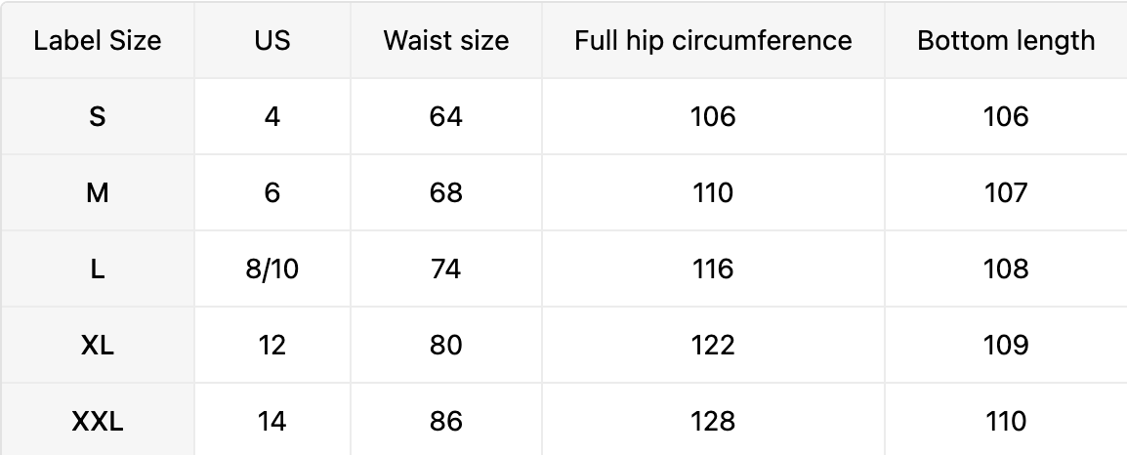Click the 8/10 US size cell
Screen dimensions: 1127x455
point(271,269)
